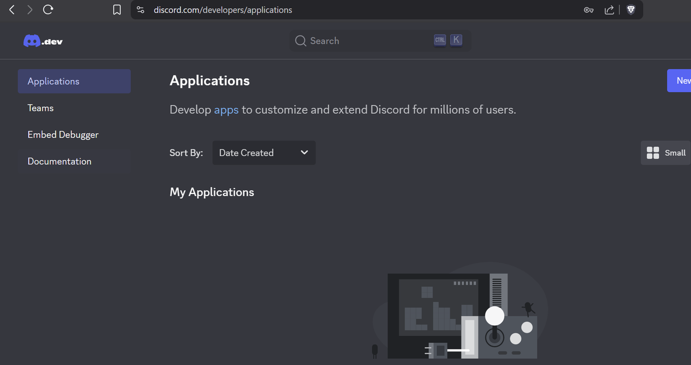Image resolution: width=691 pixels, height=365 pixels.
Task: Open Teams in the sidebar
Action: (74, 108)
